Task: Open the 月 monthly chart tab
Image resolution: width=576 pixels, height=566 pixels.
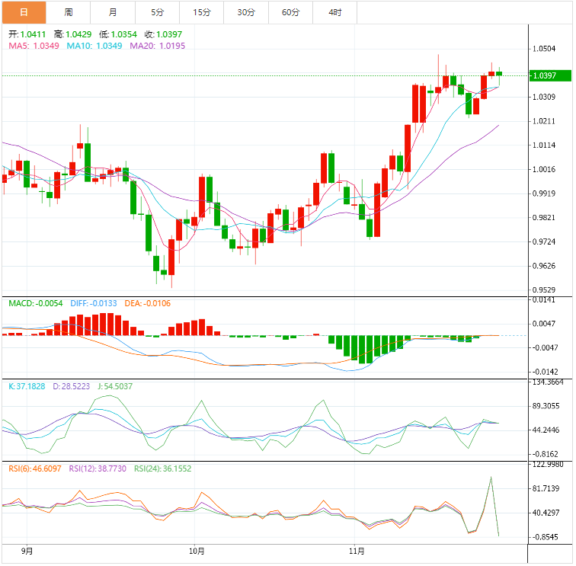Action: click(113, 12)
